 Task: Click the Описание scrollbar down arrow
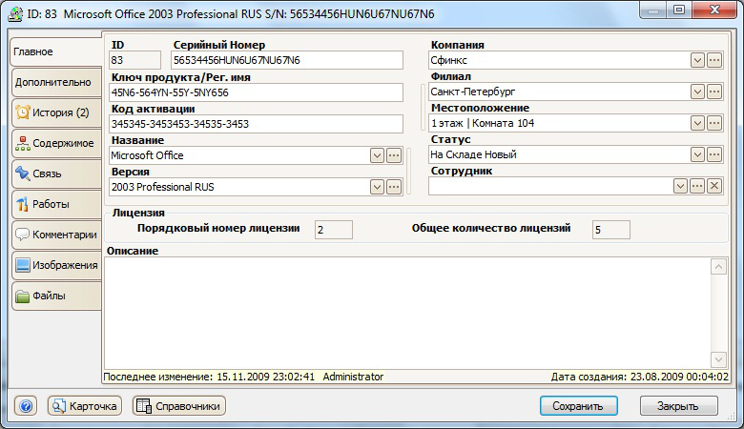[719, 359]
